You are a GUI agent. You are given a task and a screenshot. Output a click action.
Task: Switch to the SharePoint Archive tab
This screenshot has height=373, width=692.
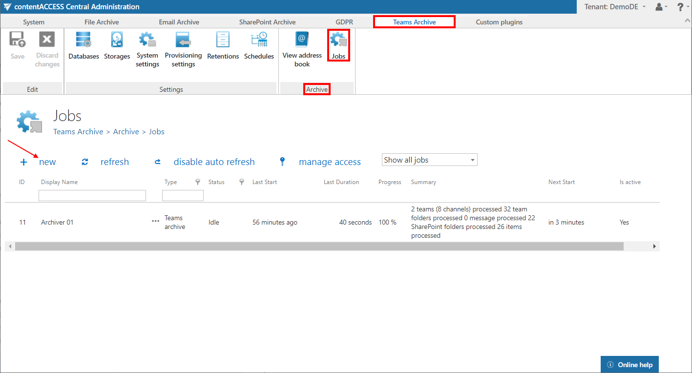[x=267, y=22]
